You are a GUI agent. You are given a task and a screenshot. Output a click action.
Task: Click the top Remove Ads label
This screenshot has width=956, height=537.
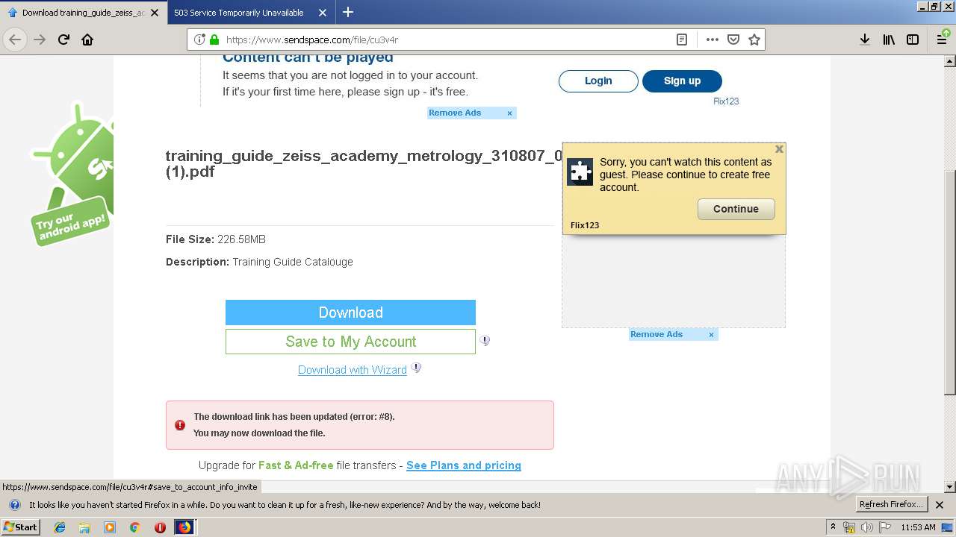tap(455, 113)
